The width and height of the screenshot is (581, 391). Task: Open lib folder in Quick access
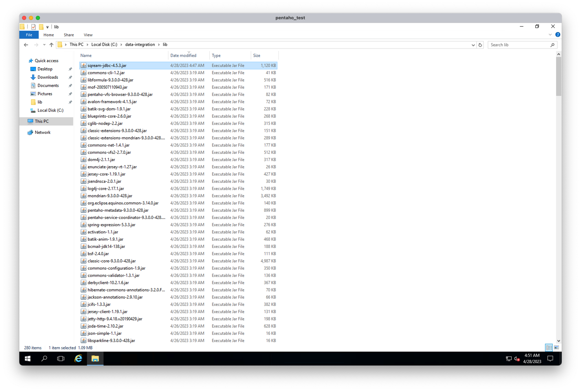pos(40,102)
